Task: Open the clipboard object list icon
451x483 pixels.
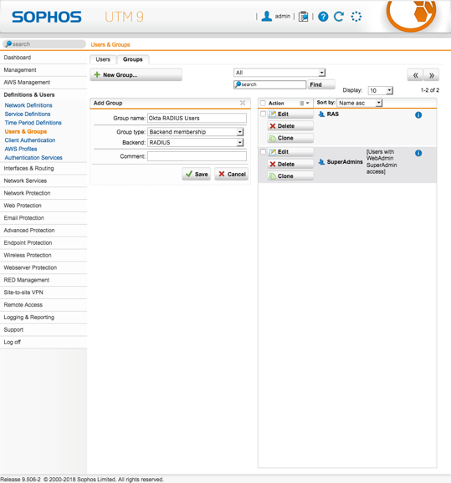Action: (303, 17)
